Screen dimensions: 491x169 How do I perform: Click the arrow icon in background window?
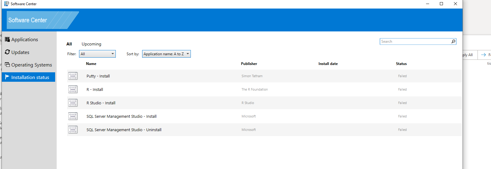pyautogui.click(x=483, y=55)
